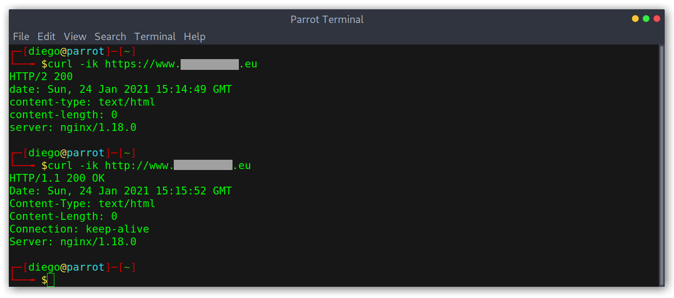Image resolution: width=674 pixels, height=298 pixels.
Task: Click the green maximize window button
Action: tap(646, 19)
